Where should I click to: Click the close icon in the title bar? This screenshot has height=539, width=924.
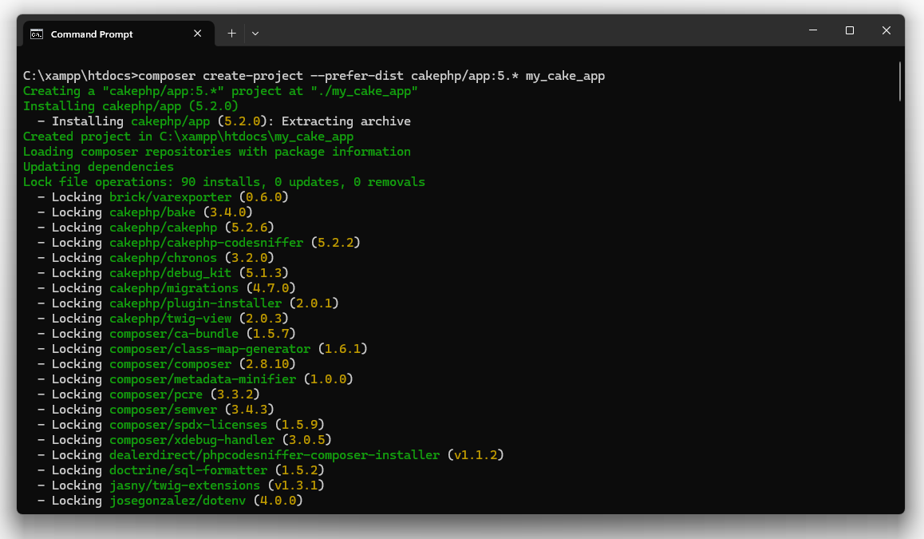pos(886,30)
